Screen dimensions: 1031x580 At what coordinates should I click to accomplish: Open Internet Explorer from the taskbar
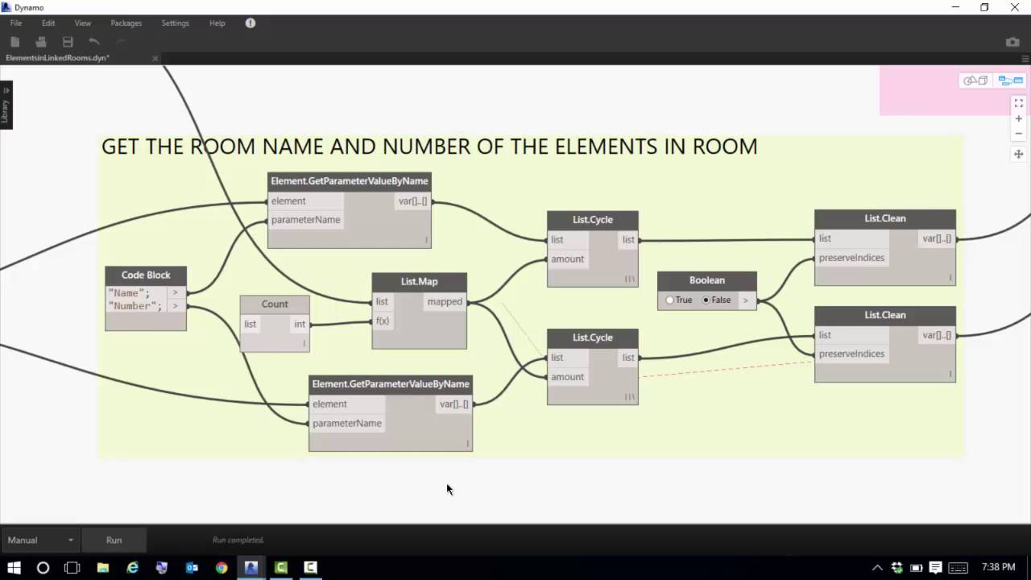[x=133, y=567]
